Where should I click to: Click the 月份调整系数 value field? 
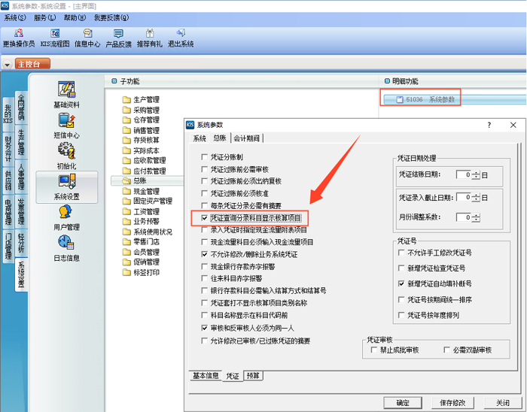pyautogui.click(x=465, y=217)
